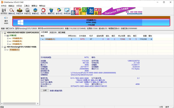The image size is (174, 108).
Task: Click the 文件系统 column header
Action: 82,36
